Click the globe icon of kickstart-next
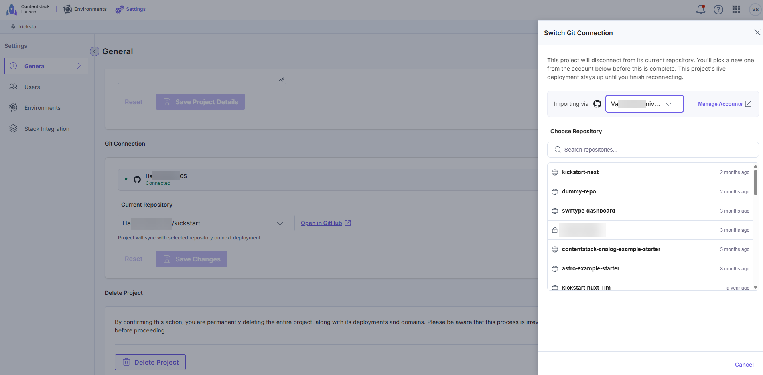763x375 pixels. 555,172
